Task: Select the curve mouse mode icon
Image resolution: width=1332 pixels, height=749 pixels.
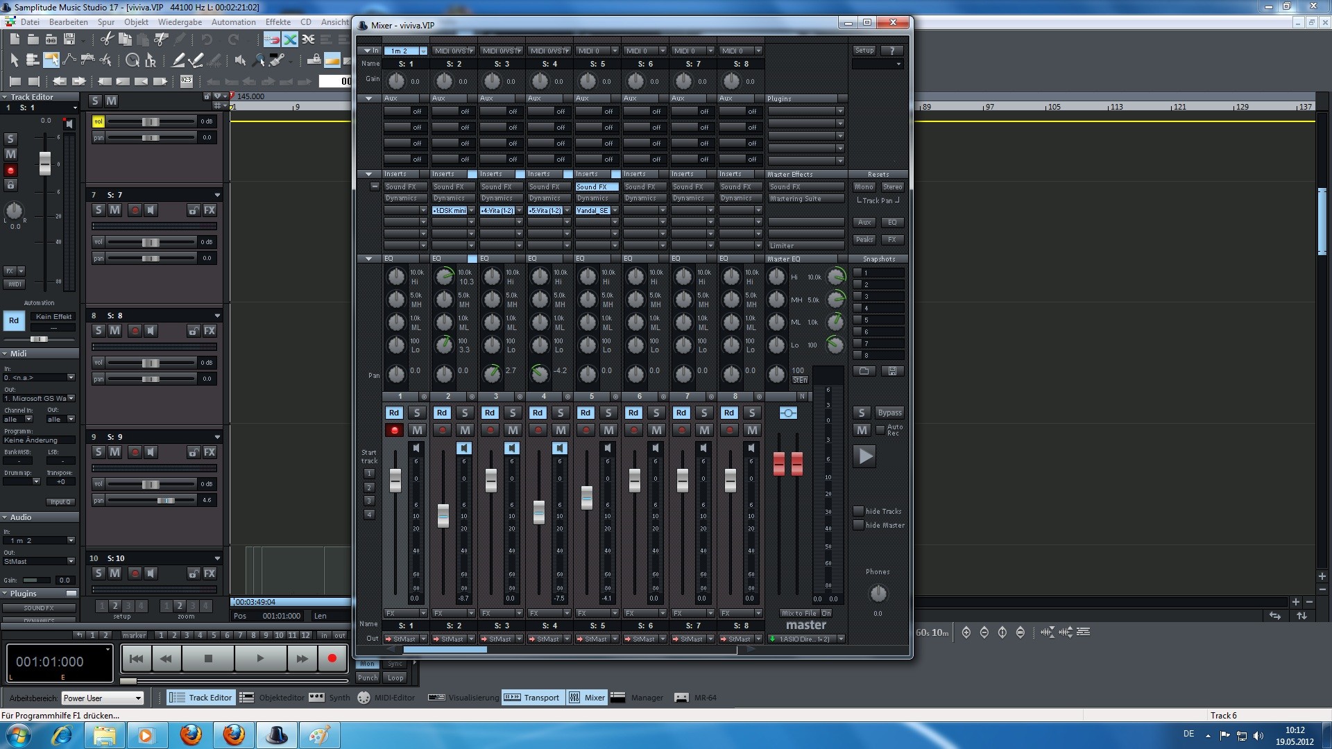Action: (x=69, y=60)
